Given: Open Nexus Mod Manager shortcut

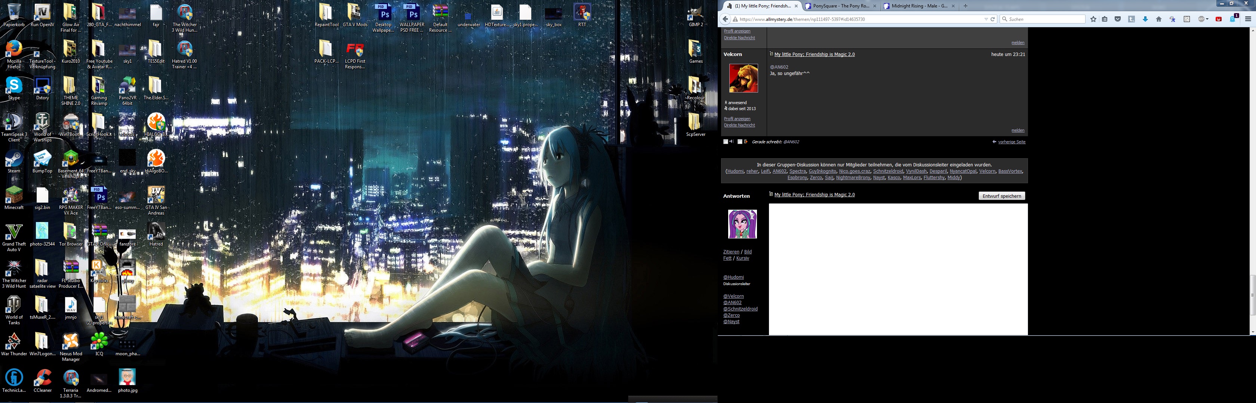Looking at the screenshot, I should tap(71, 347).
